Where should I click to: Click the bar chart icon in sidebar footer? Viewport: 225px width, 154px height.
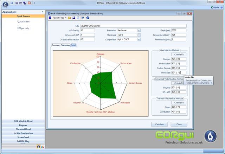43,147
